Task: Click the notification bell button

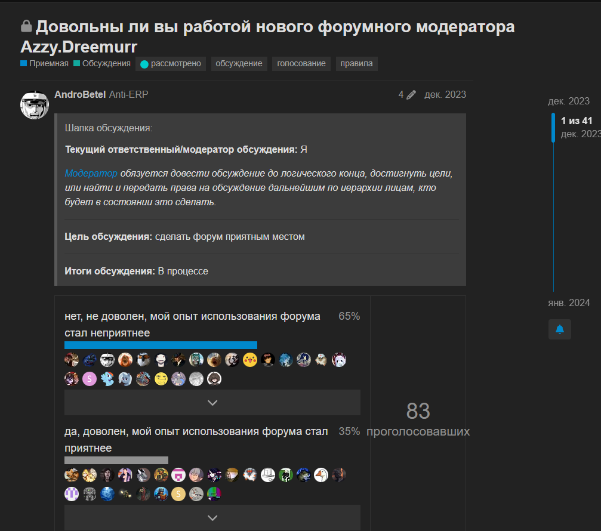Action: tap(560, 329)
